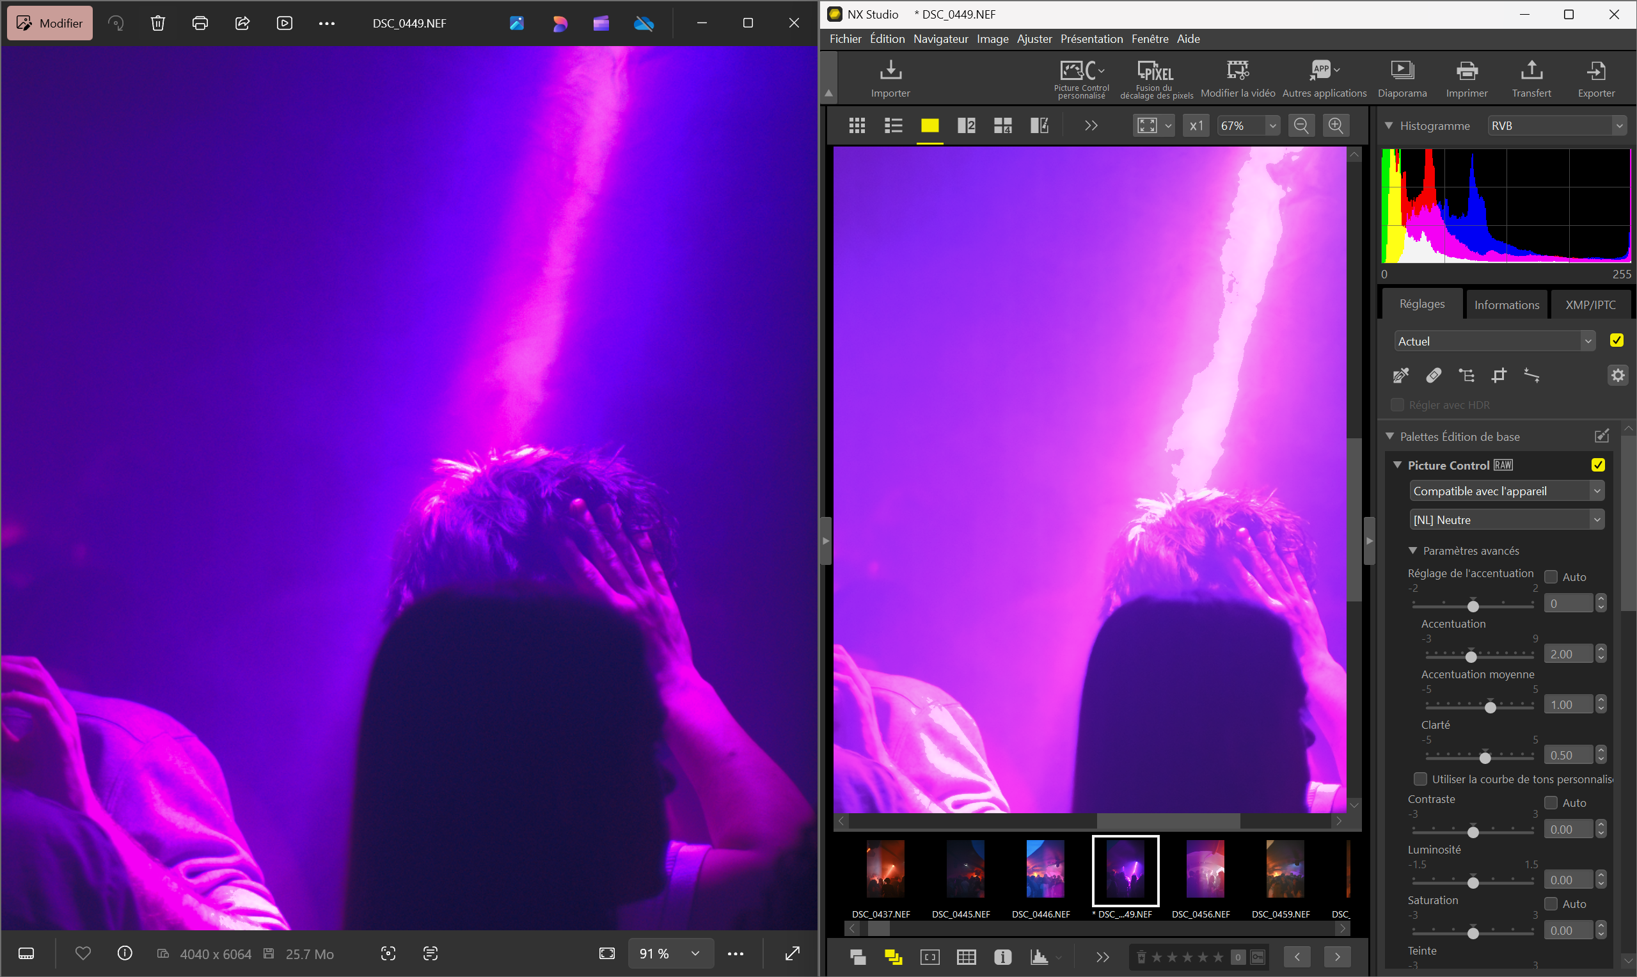The width and height of the screenshot is (1637, 977).
Task: Click the Clarté slider handle
Action: click(1484, 758)
